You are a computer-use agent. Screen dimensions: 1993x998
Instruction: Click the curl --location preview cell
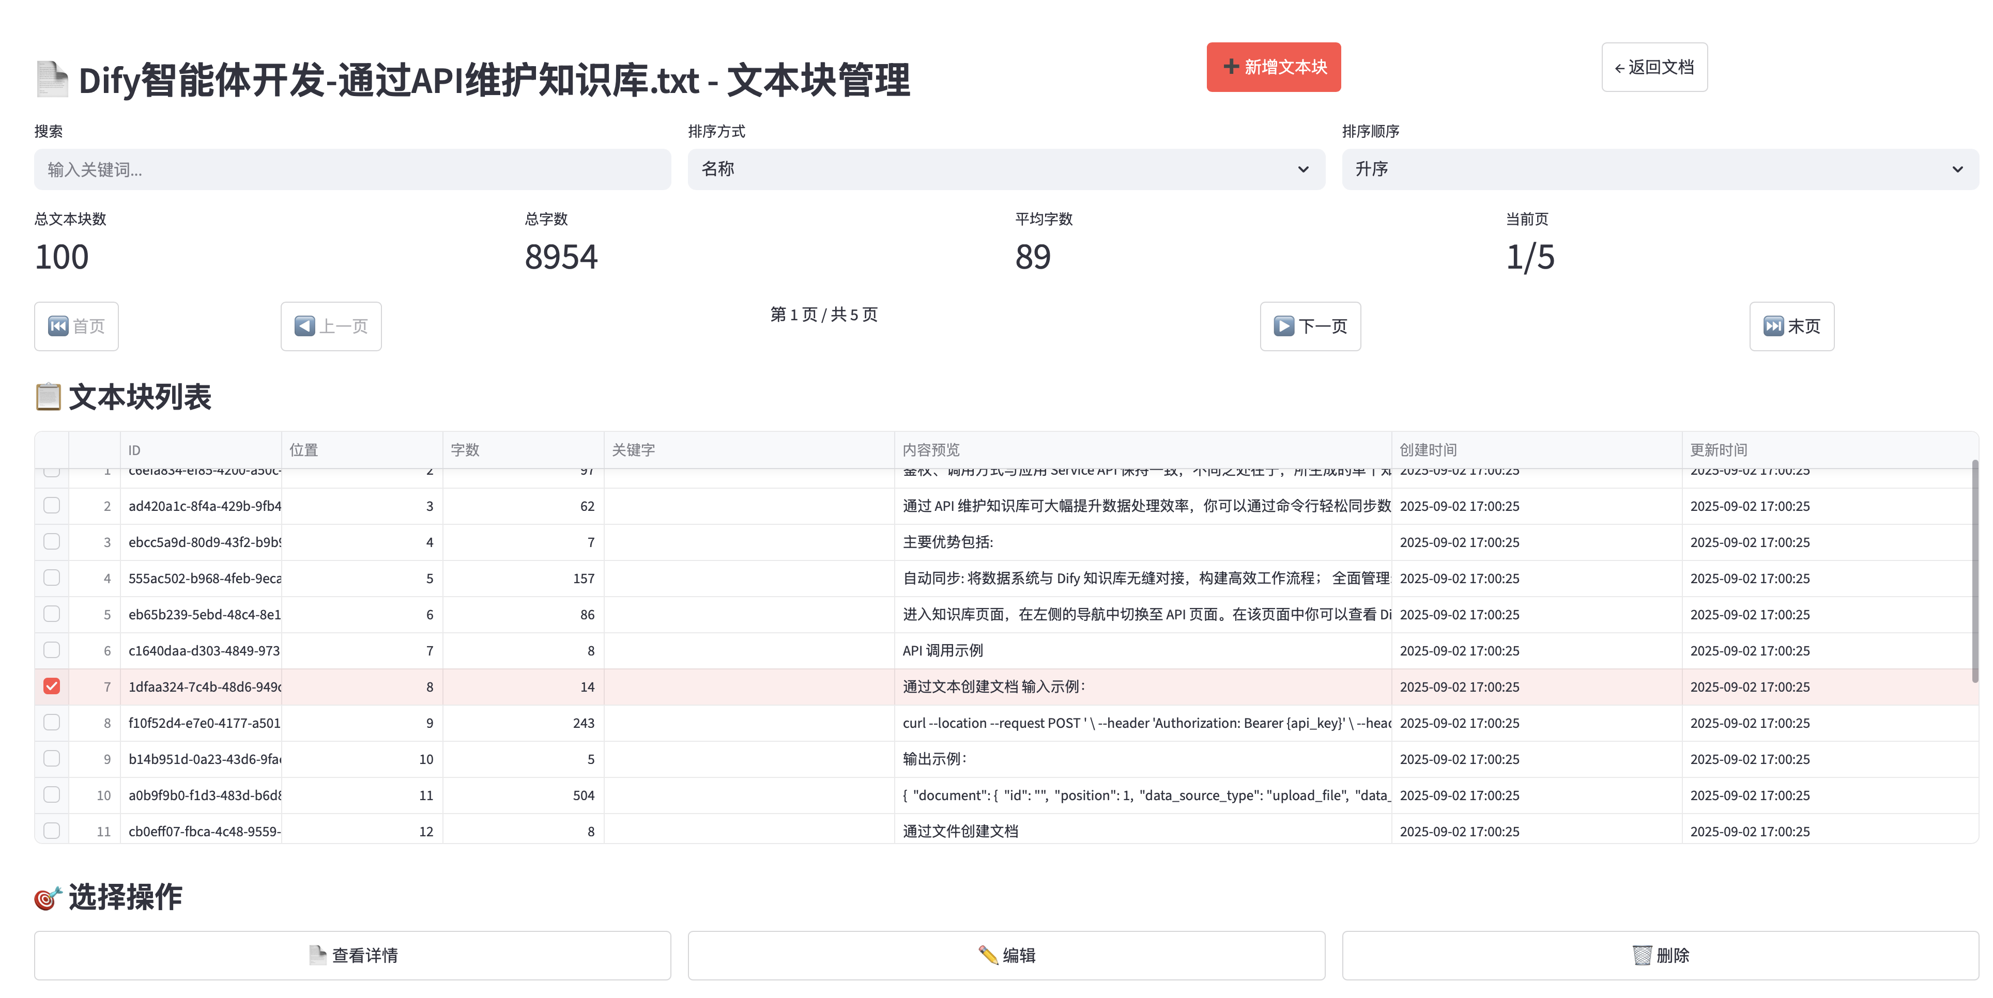(x=1143, y=723)
